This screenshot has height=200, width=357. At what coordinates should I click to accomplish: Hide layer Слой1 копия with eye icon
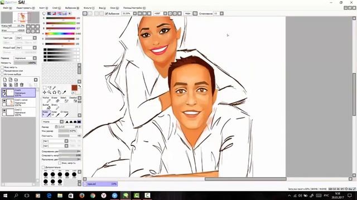(4, 101)
